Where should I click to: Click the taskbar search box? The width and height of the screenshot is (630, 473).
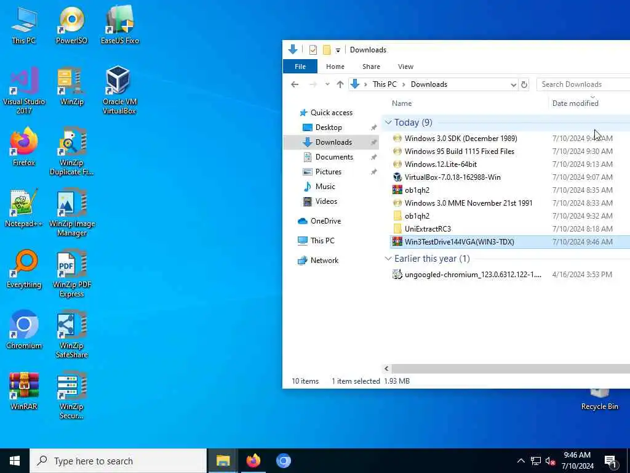[118, 461]
